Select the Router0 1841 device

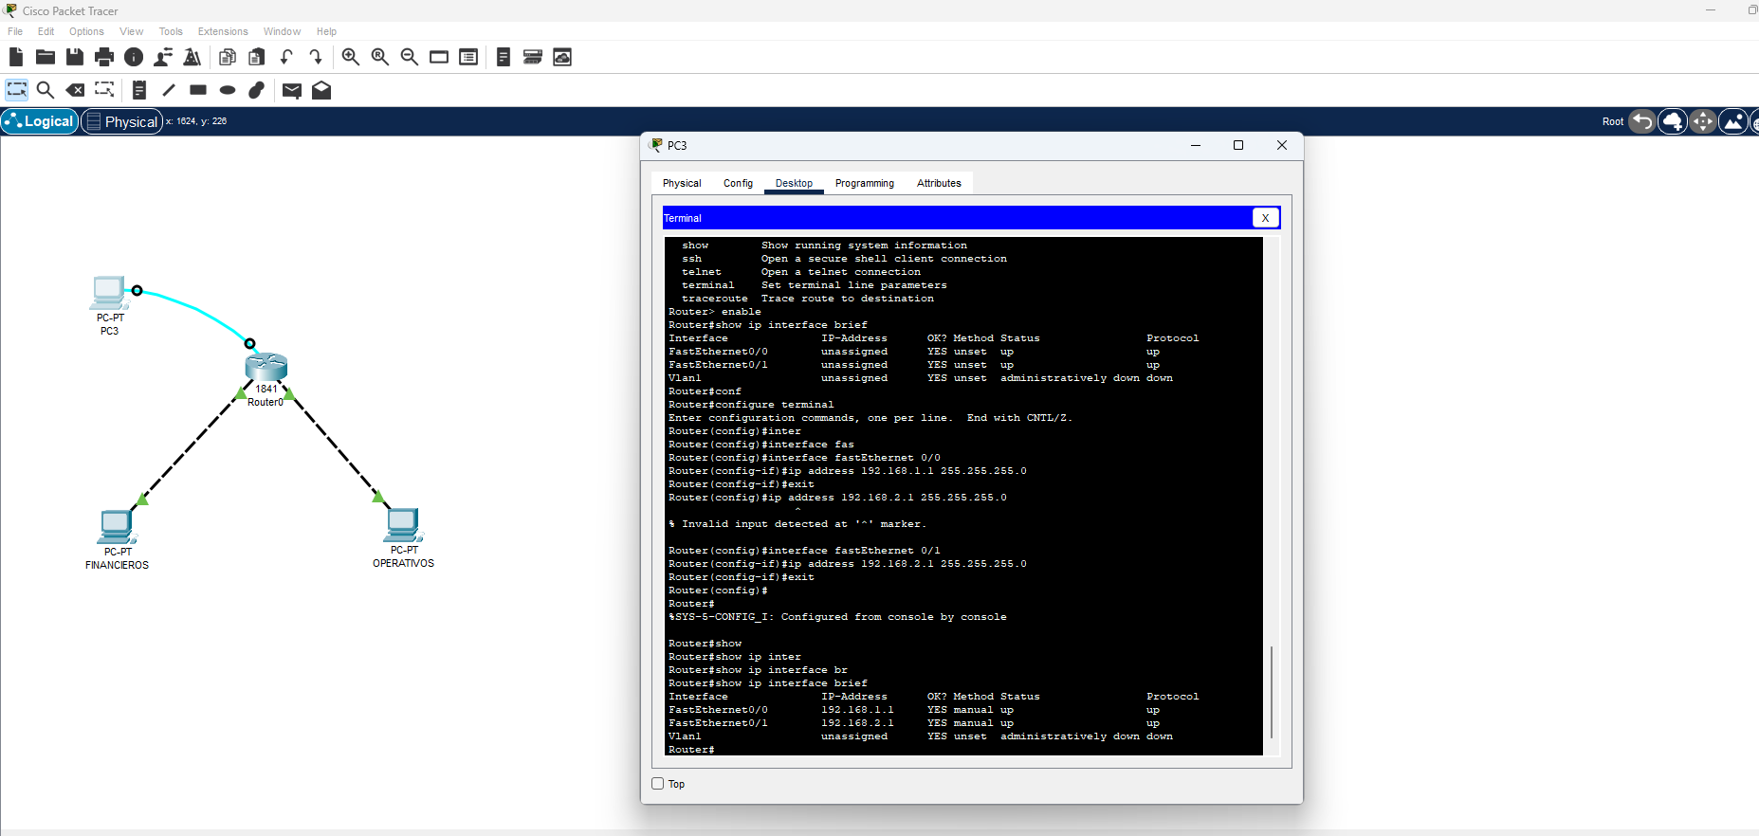(266, 368)
